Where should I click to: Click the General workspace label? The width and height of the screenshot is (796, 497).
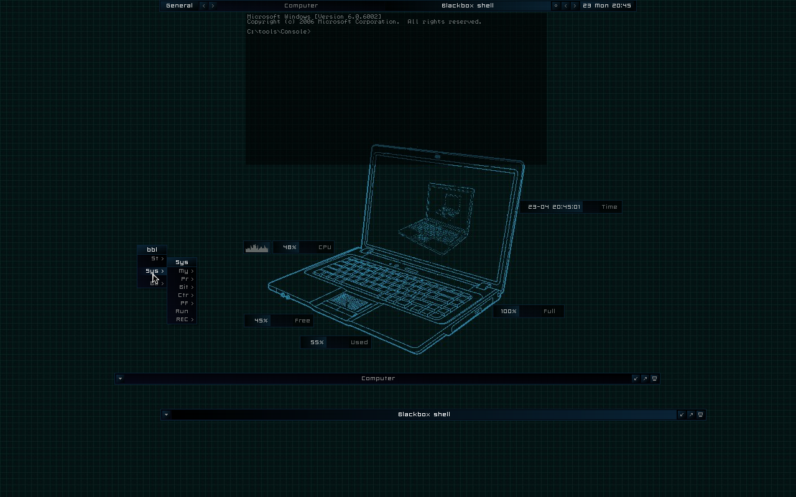point(179,6)
